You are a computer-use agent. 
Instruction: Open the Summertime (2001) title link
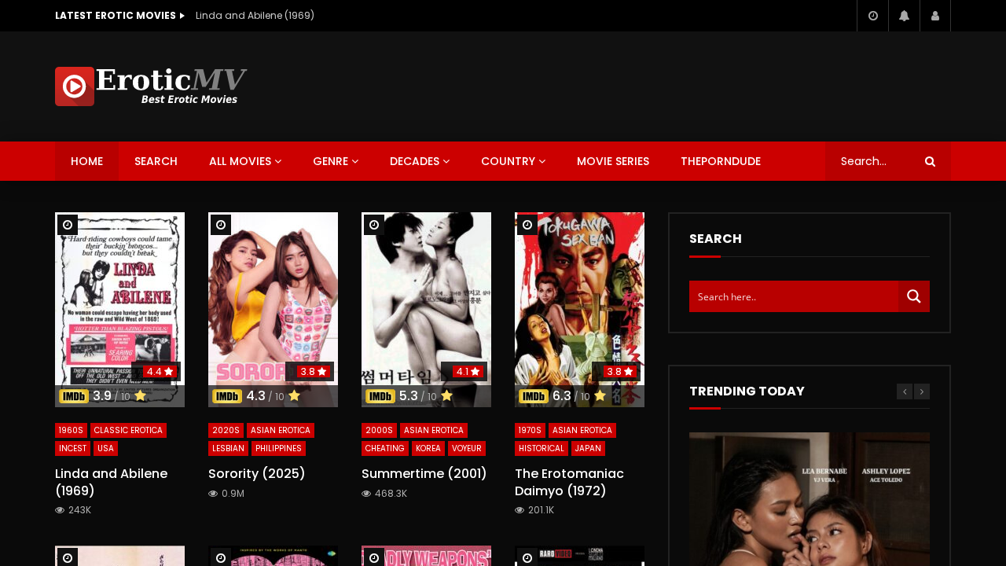click(x=424, y=473)
